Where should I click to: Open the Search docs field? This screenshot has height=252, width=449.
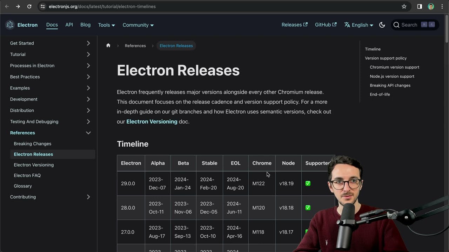[415, 25]
